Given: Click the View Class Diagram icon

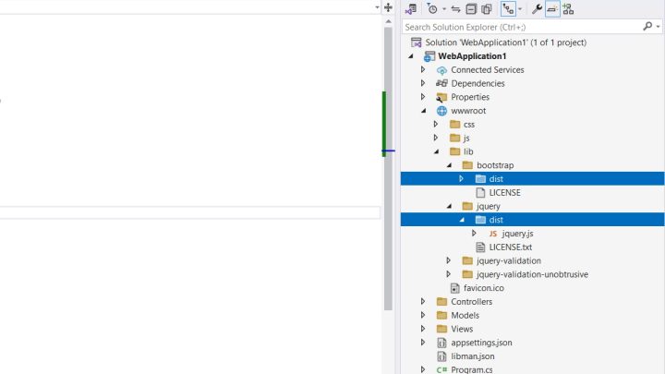Looking at the screenshot, I should click(568, 9).
